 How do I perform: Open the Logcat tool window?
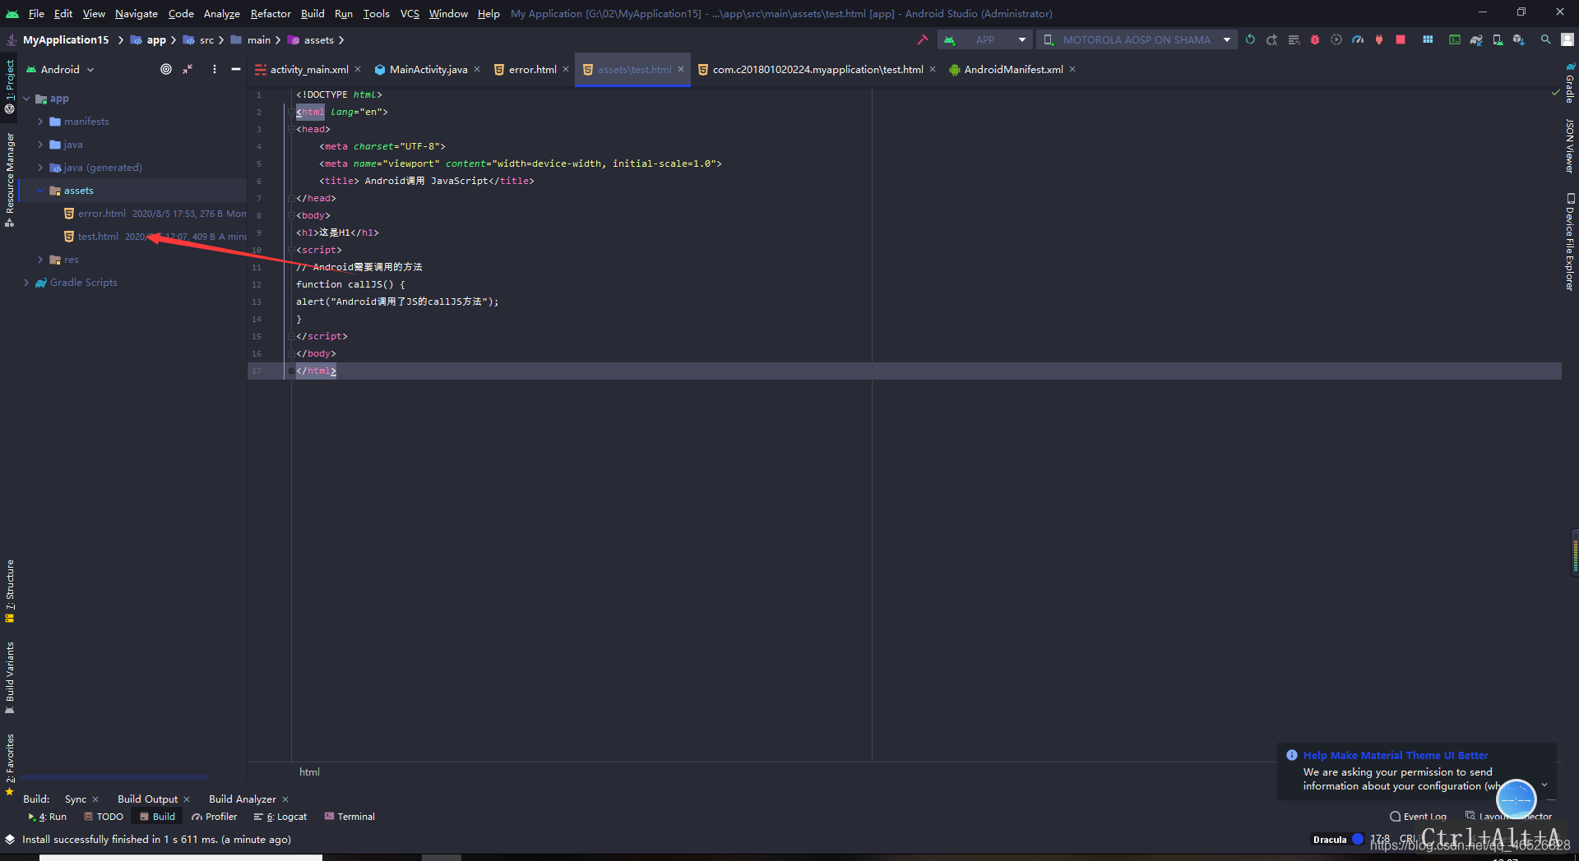click(280, 817)
